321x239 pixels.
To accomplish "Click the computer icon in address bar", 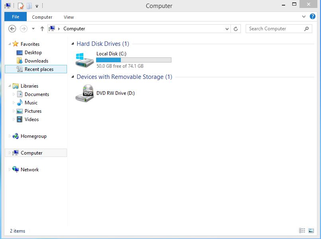I will click(x=52, y=28).
